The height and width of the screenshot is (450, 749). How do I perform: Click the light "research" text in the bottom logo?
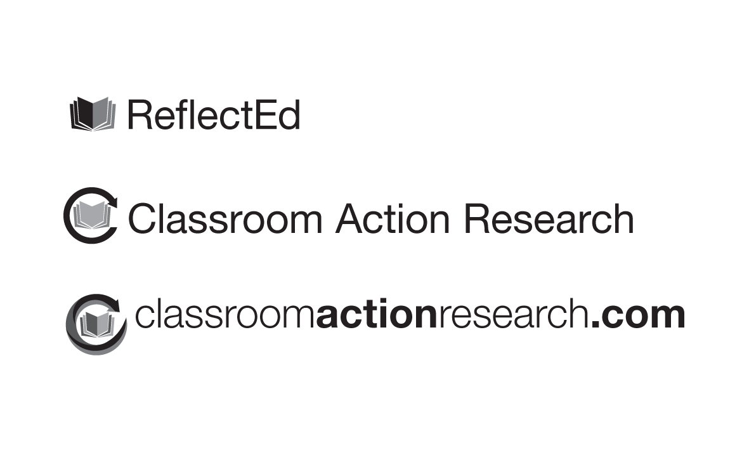(514, 315)
